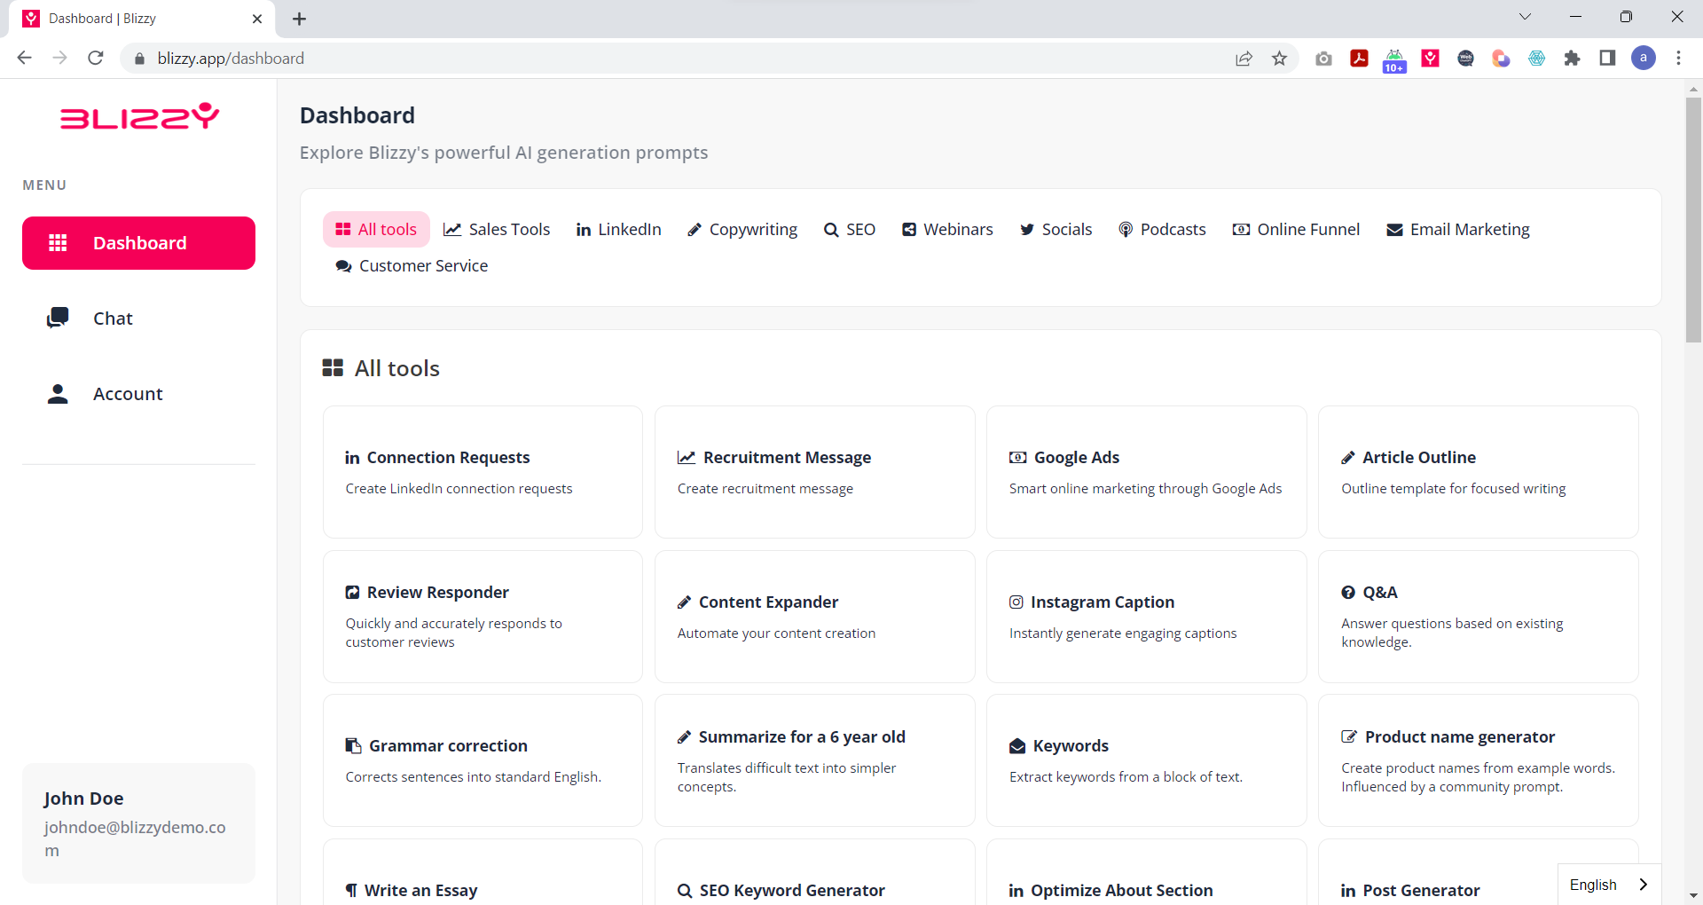Screen dimensions: 1703x905
Task: Bookmark this page with the star icon
Action: click(x=1279, y=59)
